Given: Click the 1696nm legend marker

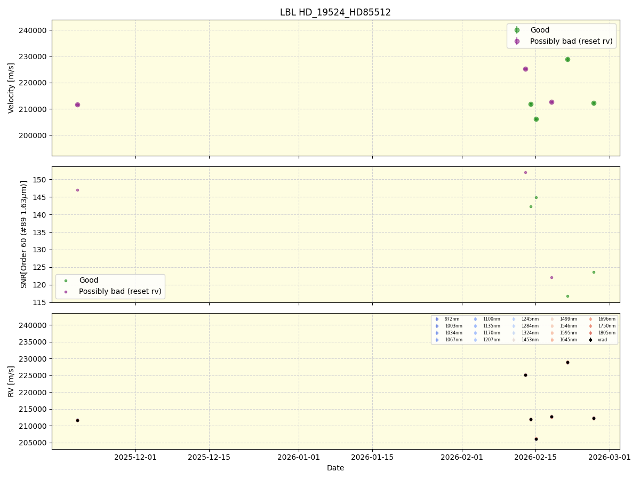Looking at the screenshot, I should (590, 319).
